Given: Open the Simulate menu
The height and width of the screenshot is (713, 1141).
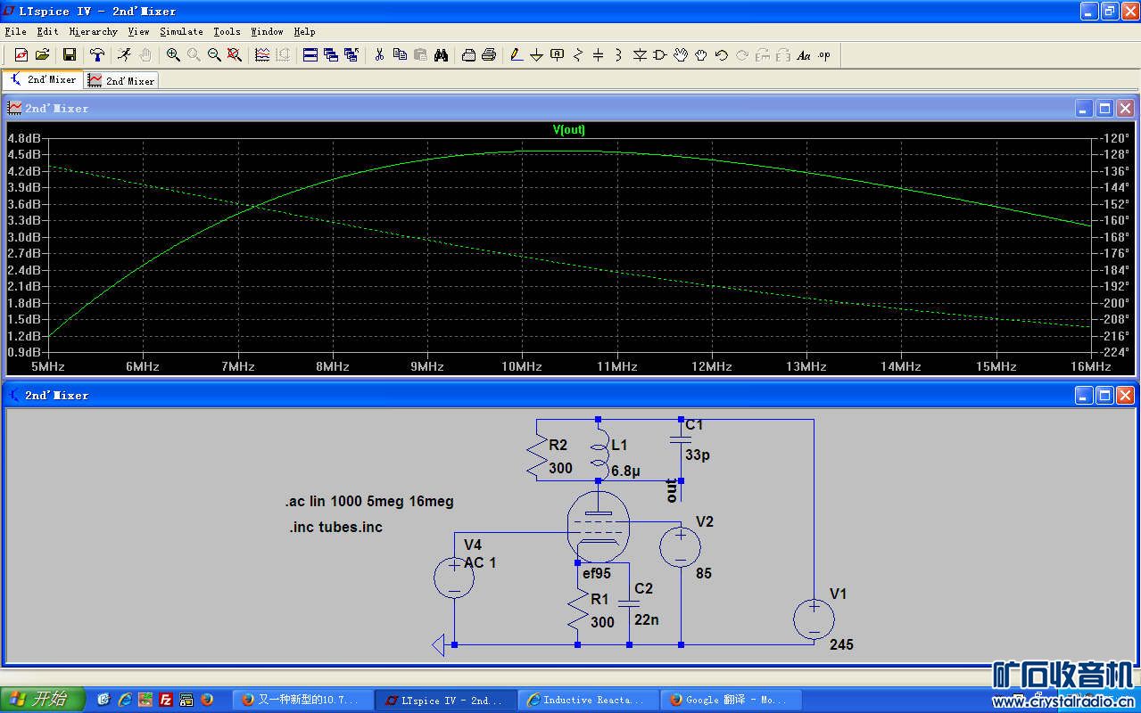Looking at the screenshot, I should pos(181,31).
